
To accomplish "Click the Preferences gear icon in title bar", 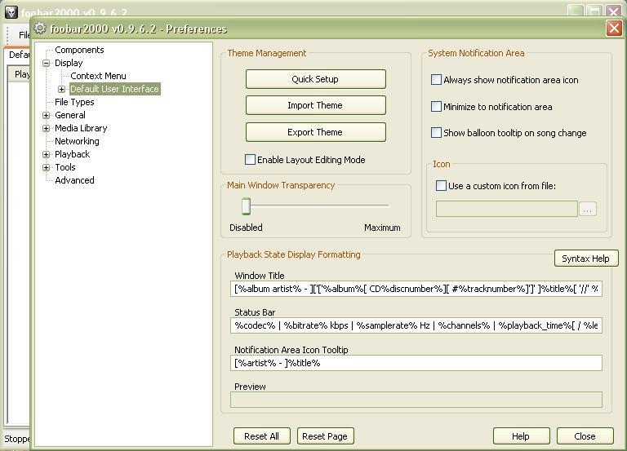I will click(39, 29).
